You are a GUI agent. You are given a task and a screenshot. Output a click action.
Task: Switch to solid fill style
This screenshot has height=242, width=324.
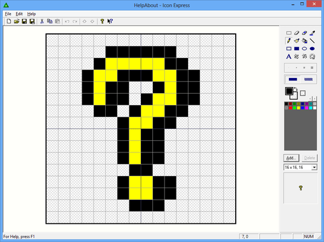[293, 79]
